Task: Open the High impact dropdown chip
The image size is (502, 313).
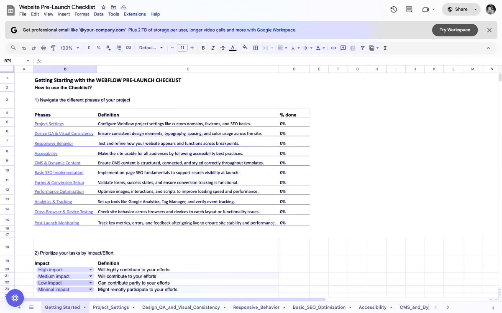Action: 65,270
